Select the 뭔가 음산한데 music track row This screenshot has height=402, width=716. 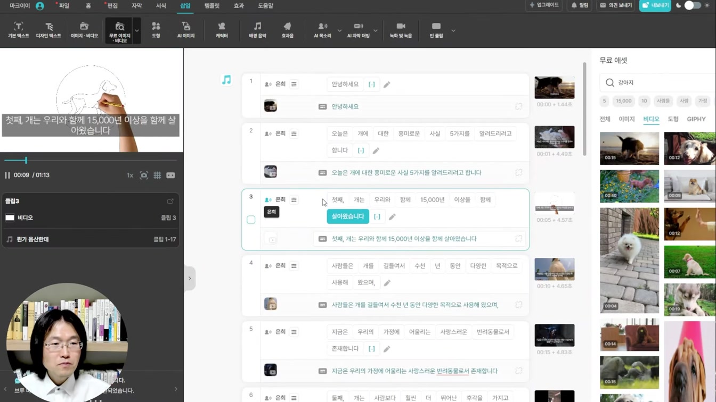(91, 239)
